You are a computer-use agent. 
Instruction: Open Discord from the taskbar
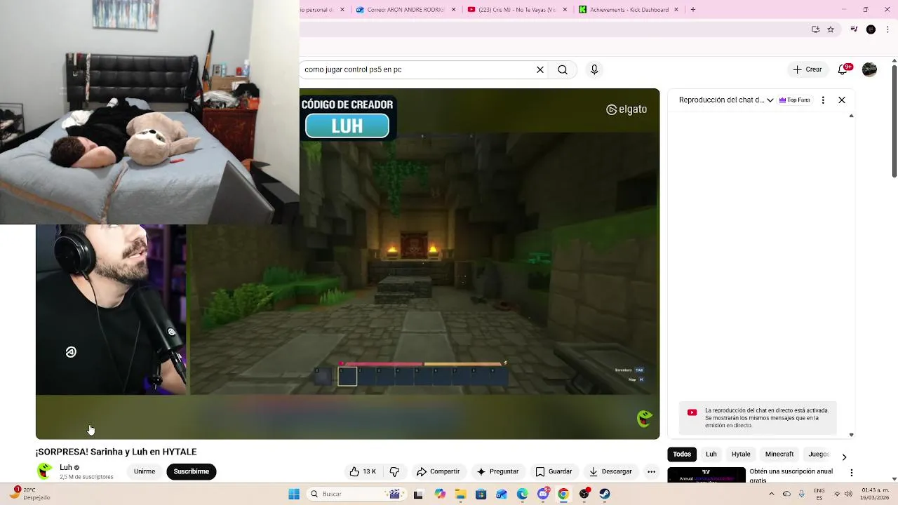point(543,494)
